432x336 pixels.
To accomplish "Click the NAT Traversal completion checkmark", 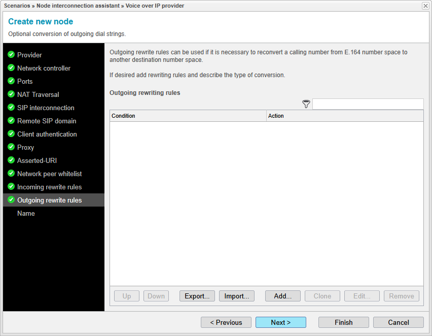I will [11, 94].
